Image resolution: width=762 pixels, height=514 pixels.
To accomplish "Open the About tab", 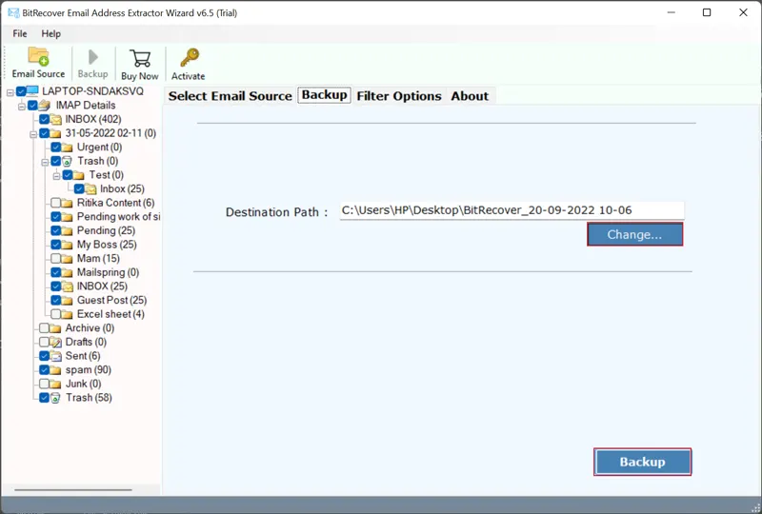I will 470,96.
